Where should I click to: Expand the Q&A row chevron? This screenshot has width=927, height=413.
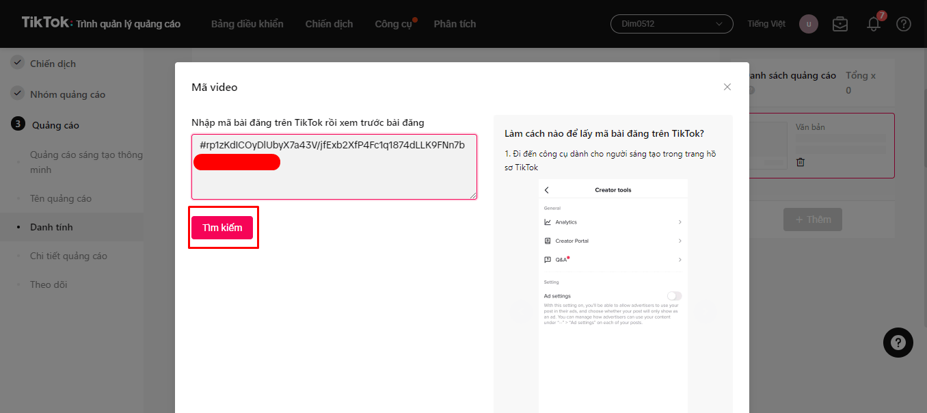click(x=680, y=260)
